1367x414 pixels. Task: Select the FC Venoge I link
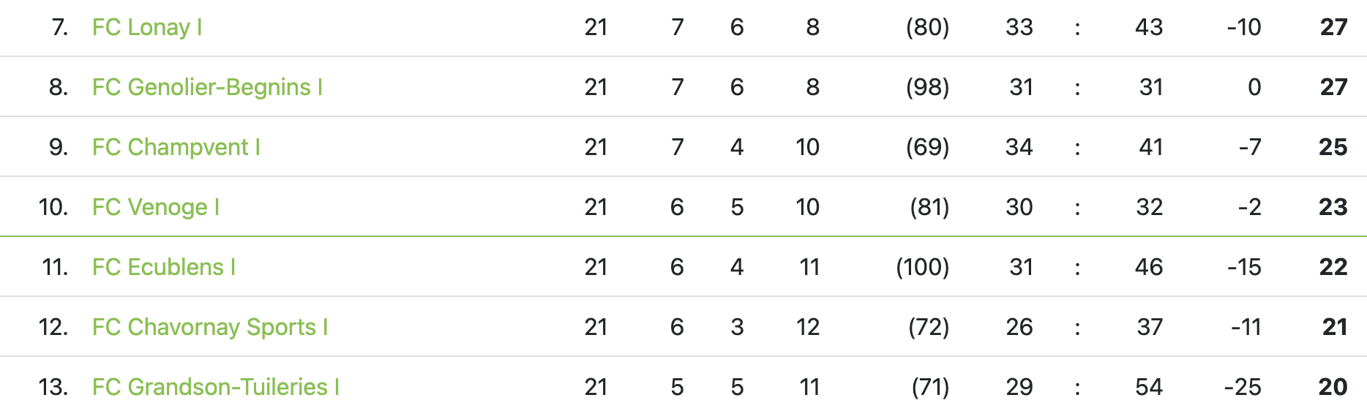pyautogui.click(x=155, y=207)
